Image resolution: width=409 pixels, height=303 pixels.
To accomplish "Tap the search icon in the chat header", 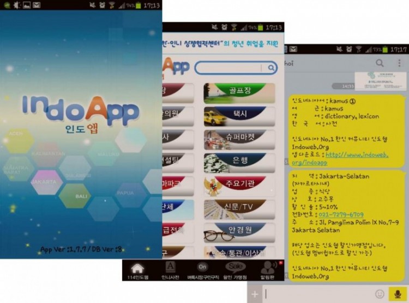I will tap(380, 63).
